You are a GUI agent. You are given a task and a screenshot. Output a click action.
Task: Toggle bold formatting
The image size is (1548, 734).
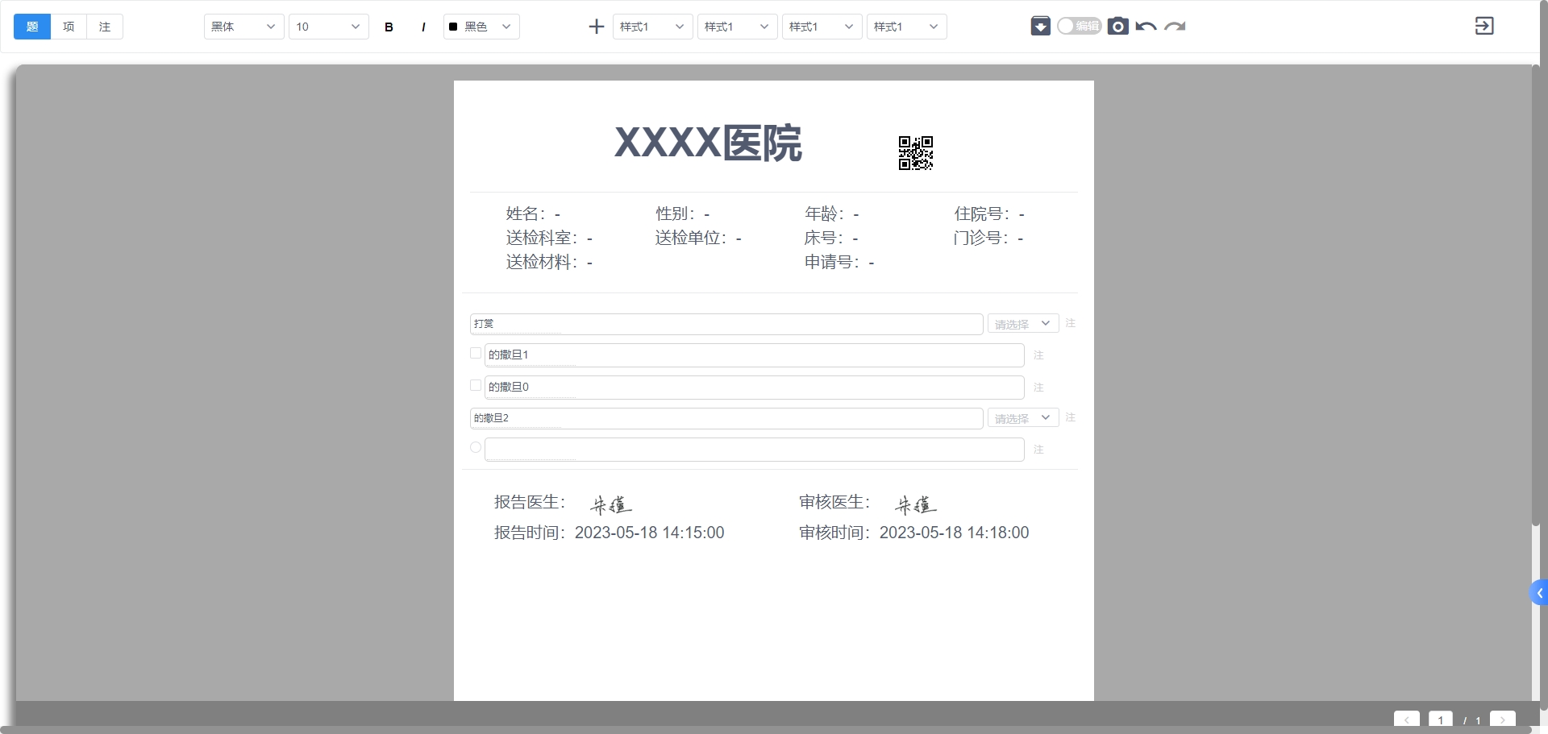point(389,27)
